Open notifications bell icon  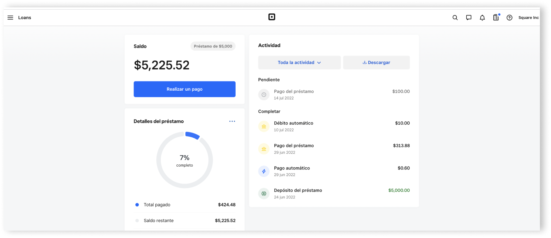click(x=482, y=18)
